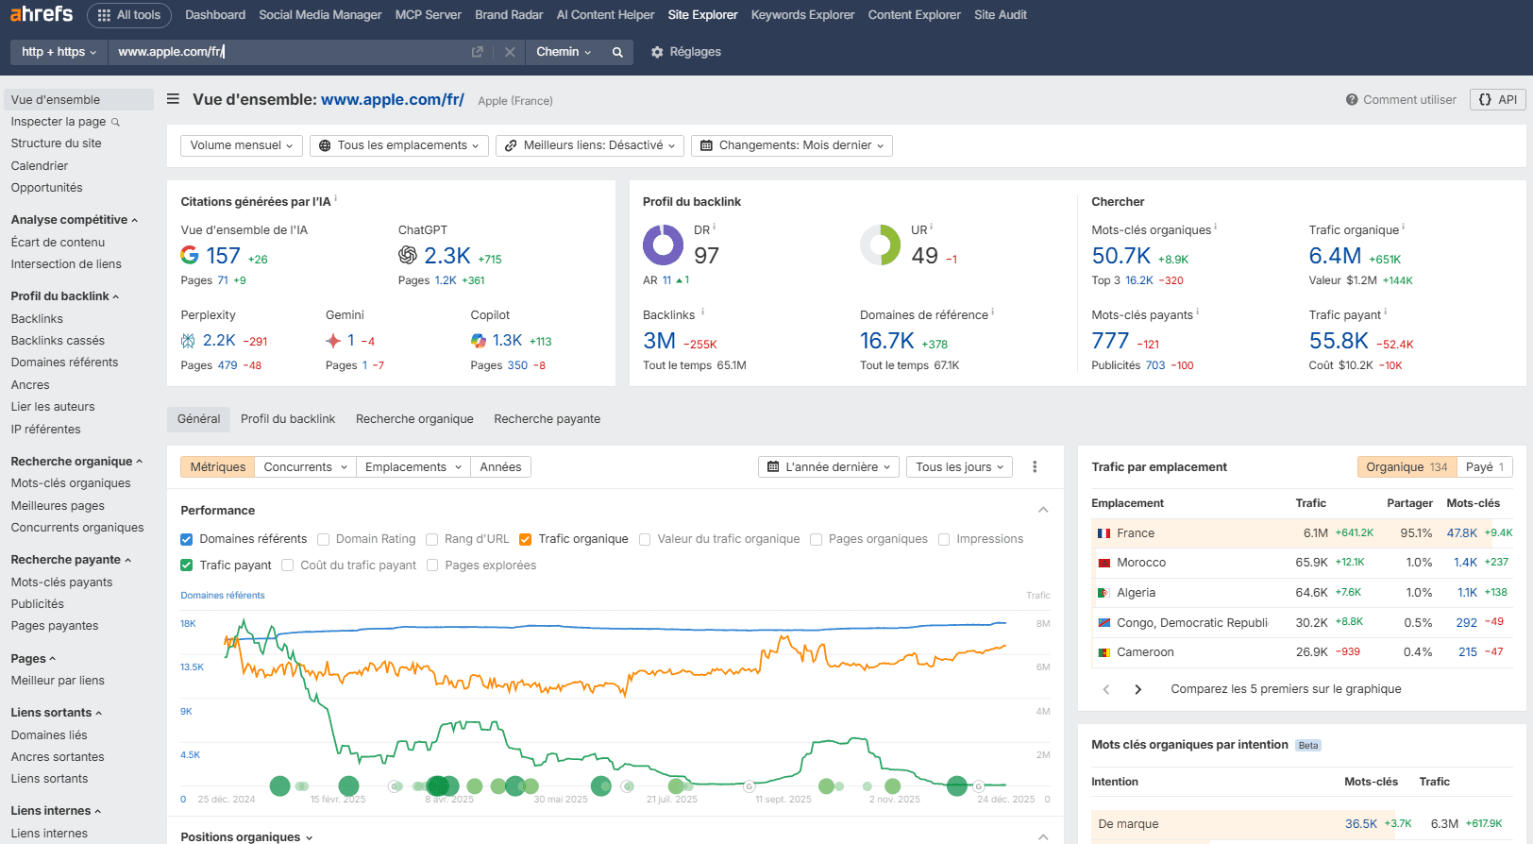
Task: Click the Copilot logo icon
Action: (x=479, y=341)
